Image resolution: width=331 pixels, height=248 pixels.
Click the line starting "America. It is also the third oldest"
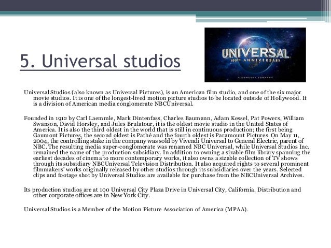(163, 129)
